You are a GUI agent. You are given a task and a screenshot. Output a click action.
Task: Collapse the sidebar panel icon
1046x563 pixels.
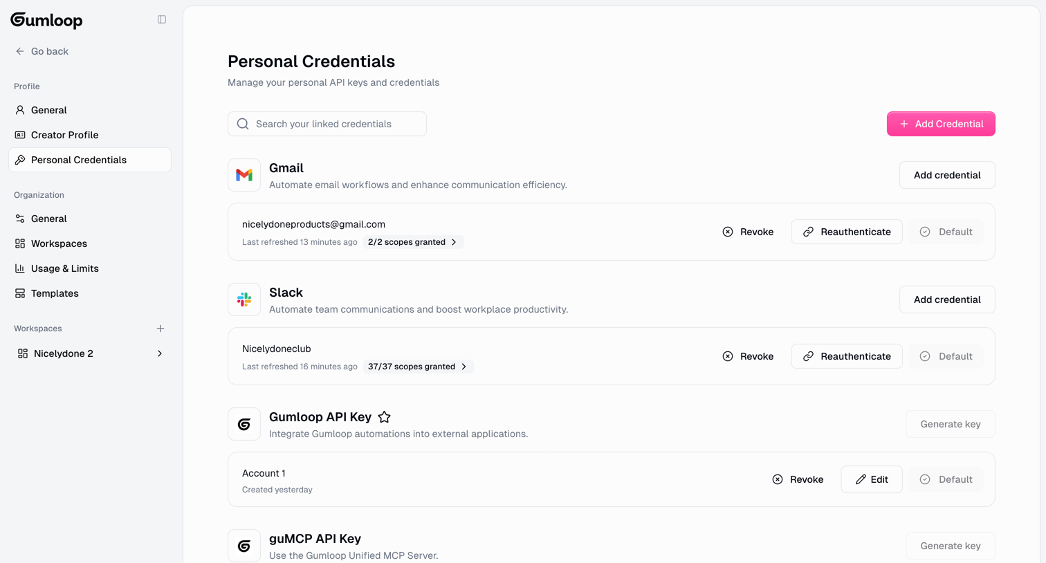tap(162, 19)
